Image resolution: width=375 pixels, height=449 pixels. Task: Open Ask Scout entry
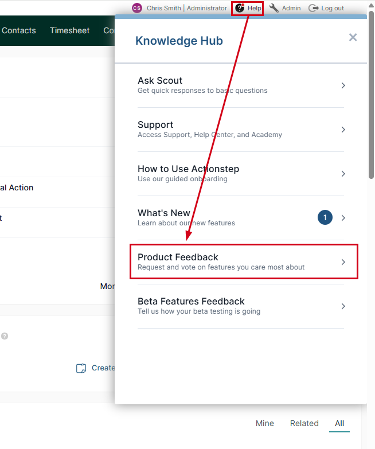coord(241,85)
